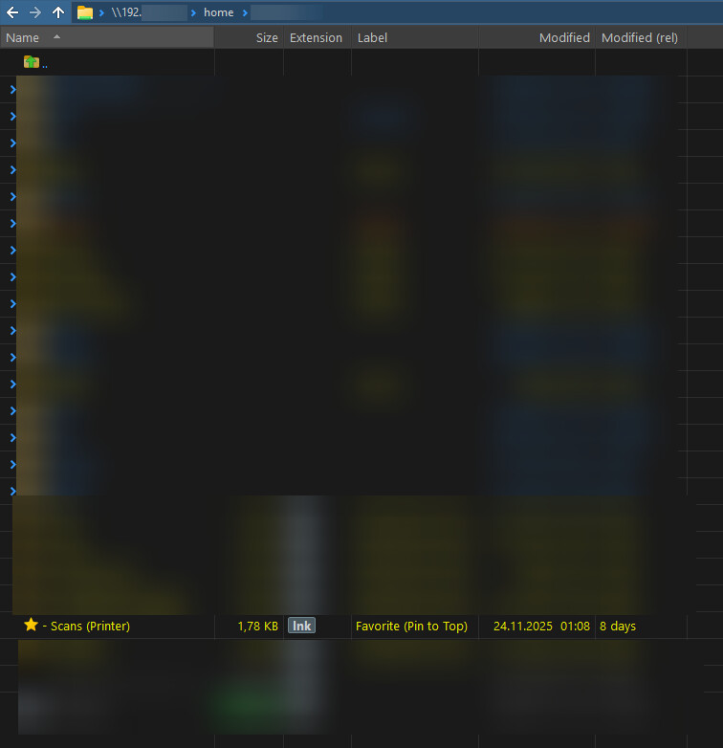Click the yellow folder icon in address bar

point(85,12)
